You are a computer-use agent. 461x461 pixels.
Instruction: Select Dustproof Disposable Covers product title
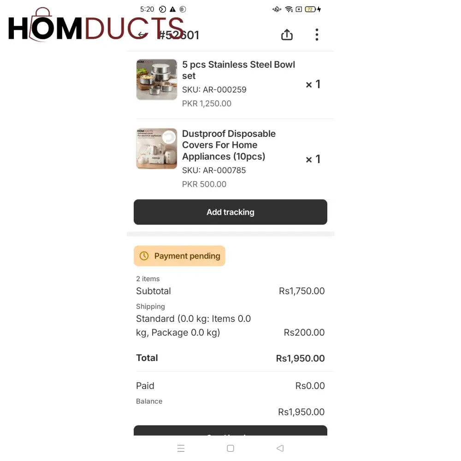tap(229, 145)
